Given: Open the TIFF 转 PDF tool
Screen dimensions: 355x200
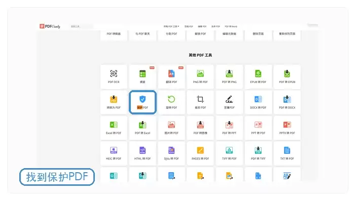Looking at the screenshot, I should pos(229,153).
